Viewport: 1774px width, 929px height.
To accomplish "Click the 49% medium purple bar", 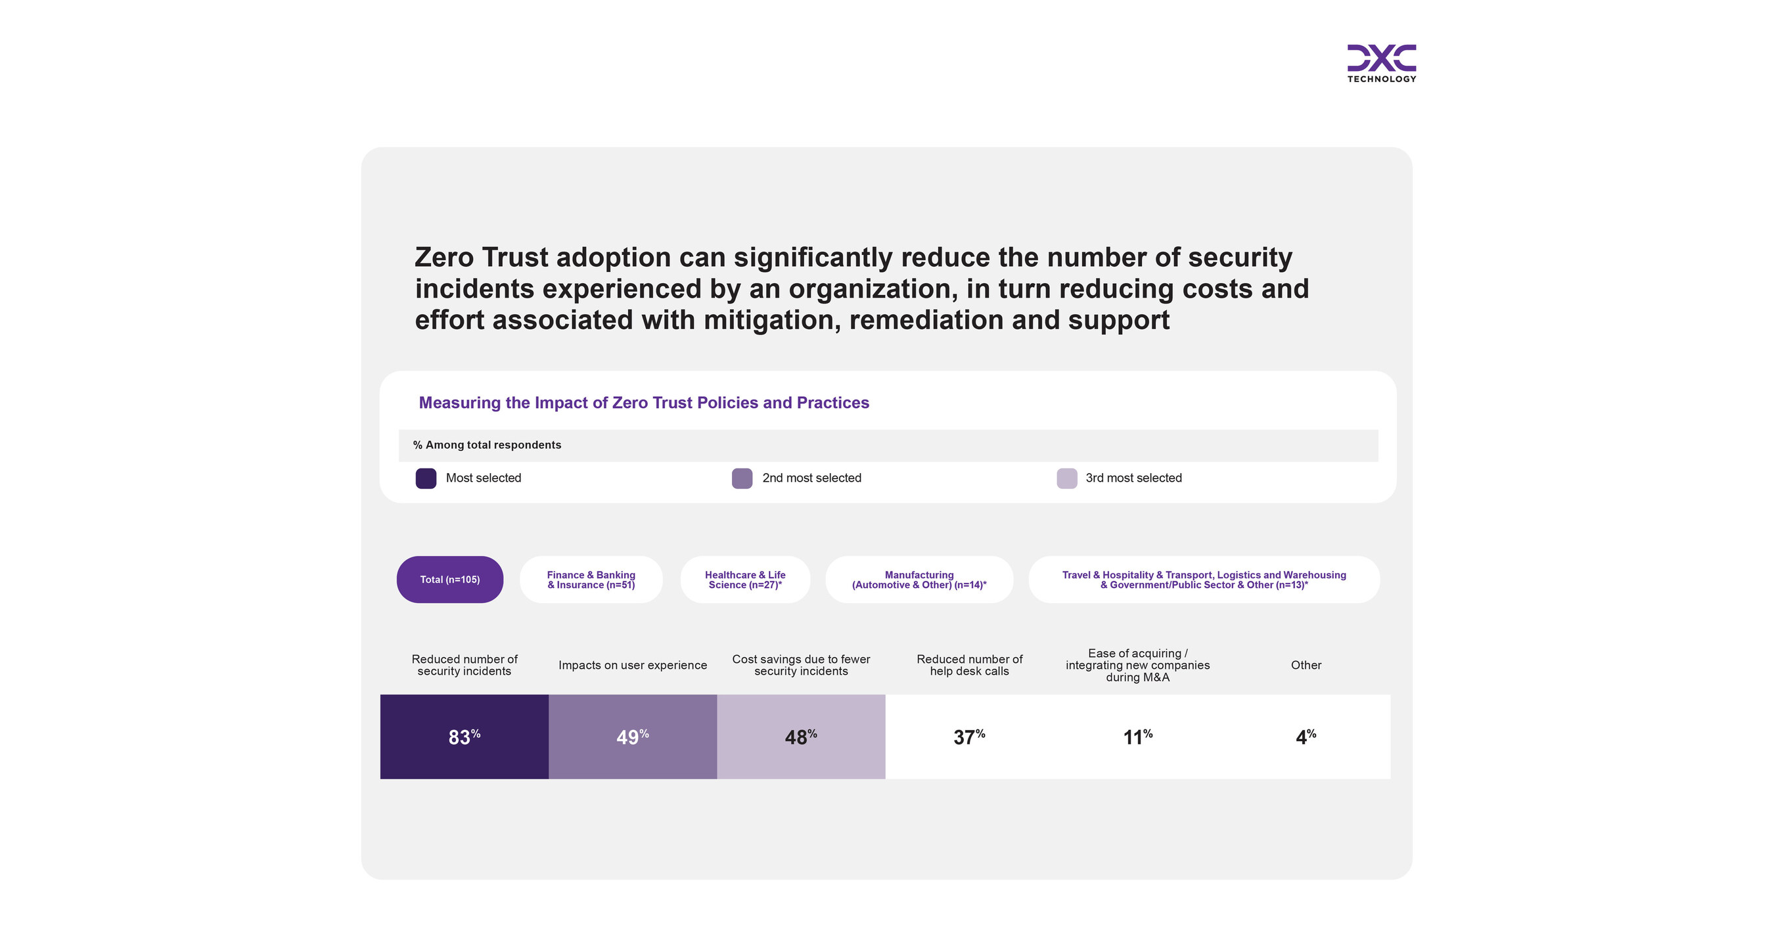I will 632,736.
